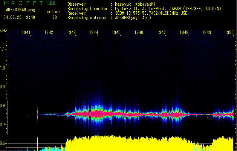
Task: Click the 'Observer' field label
Action: click(76, 4)
